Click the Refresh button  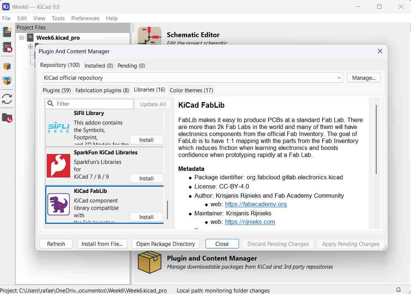[56, 244]
